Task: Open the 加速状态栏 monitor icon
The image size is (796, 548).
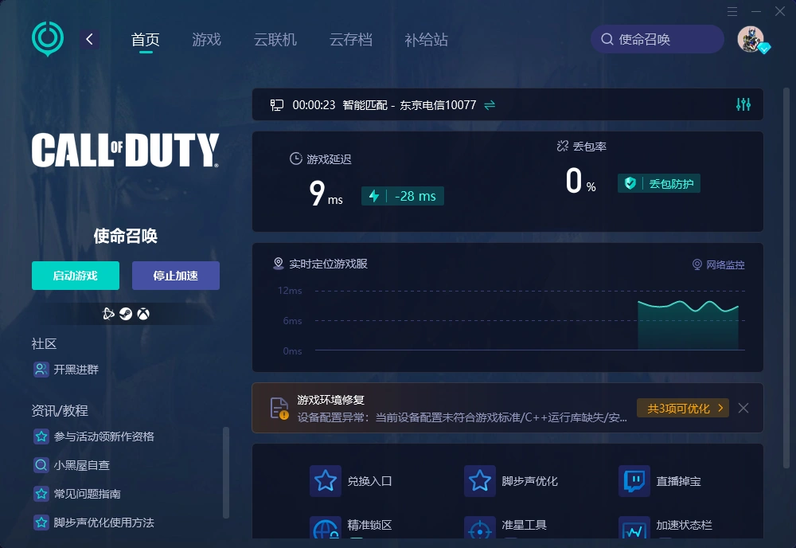Action: (634, 527)
